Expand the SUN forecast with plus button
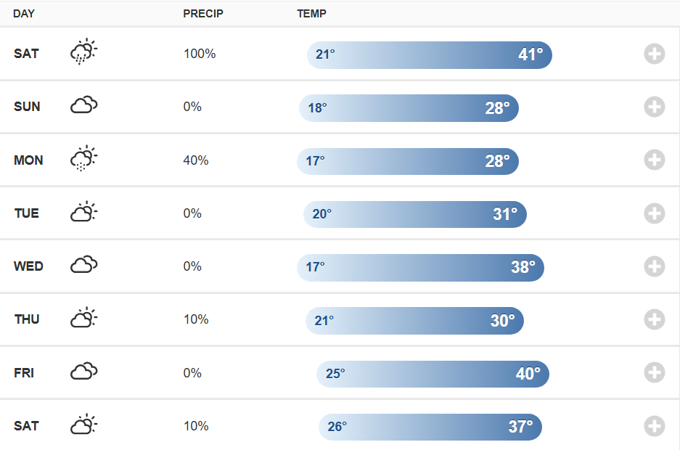The width and height of the screenshot is (680, 450). [x=654, y=107]
